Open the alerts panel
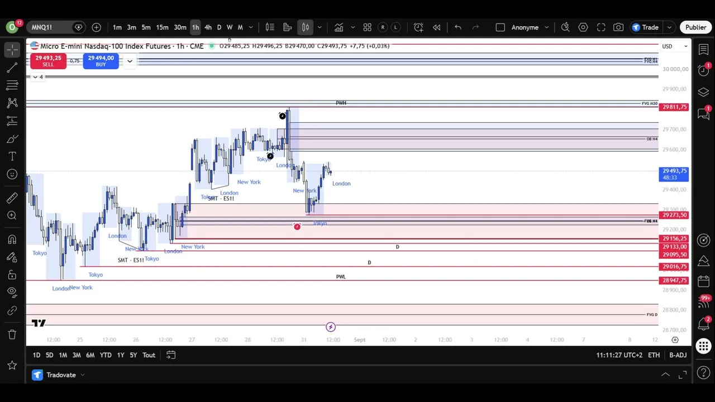The image size is (715, 402). pos(704,70)
